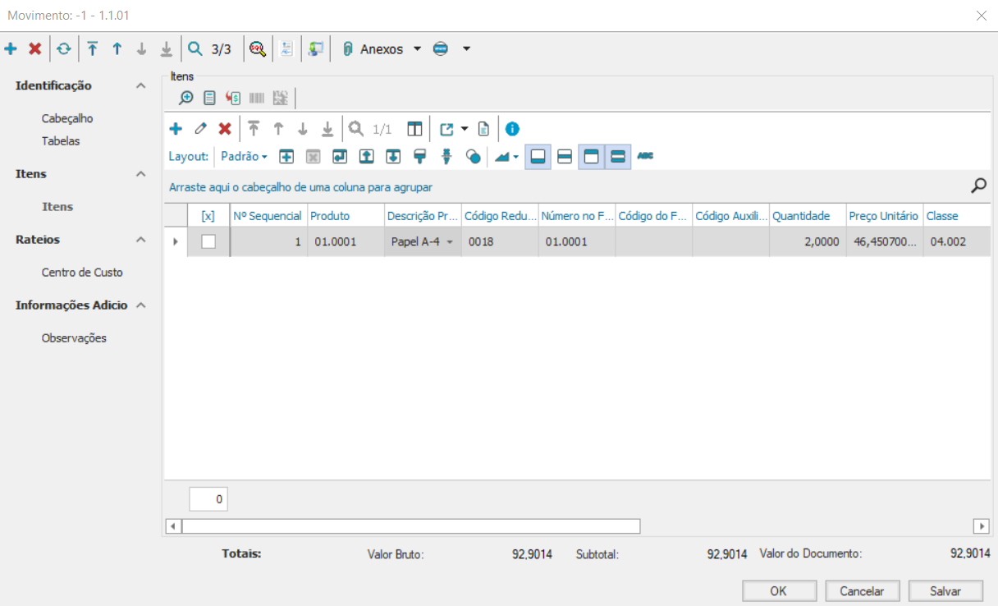Click the blue info icon in Itens toolbar

512,129
